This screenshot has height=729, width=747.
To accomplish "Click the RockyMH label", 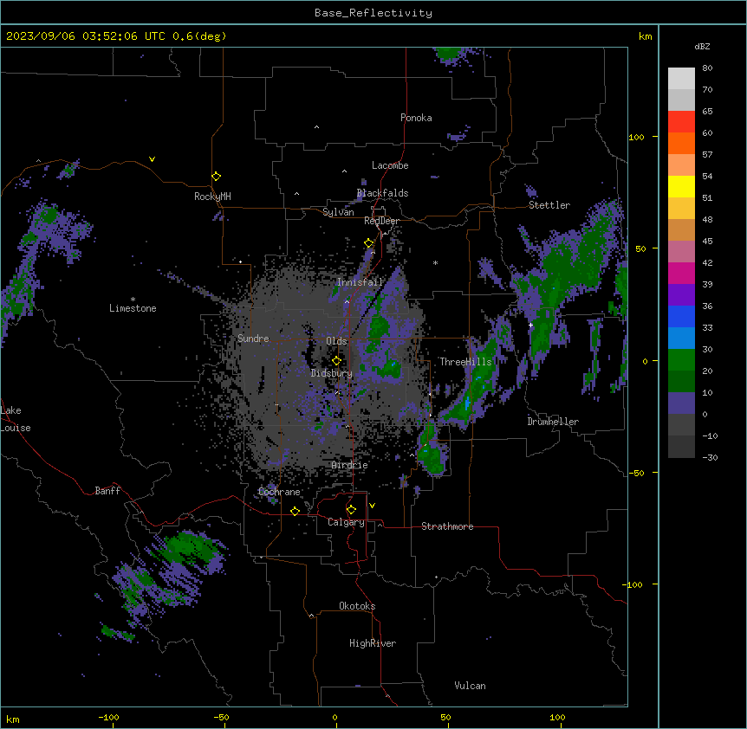I will point(212,197).
